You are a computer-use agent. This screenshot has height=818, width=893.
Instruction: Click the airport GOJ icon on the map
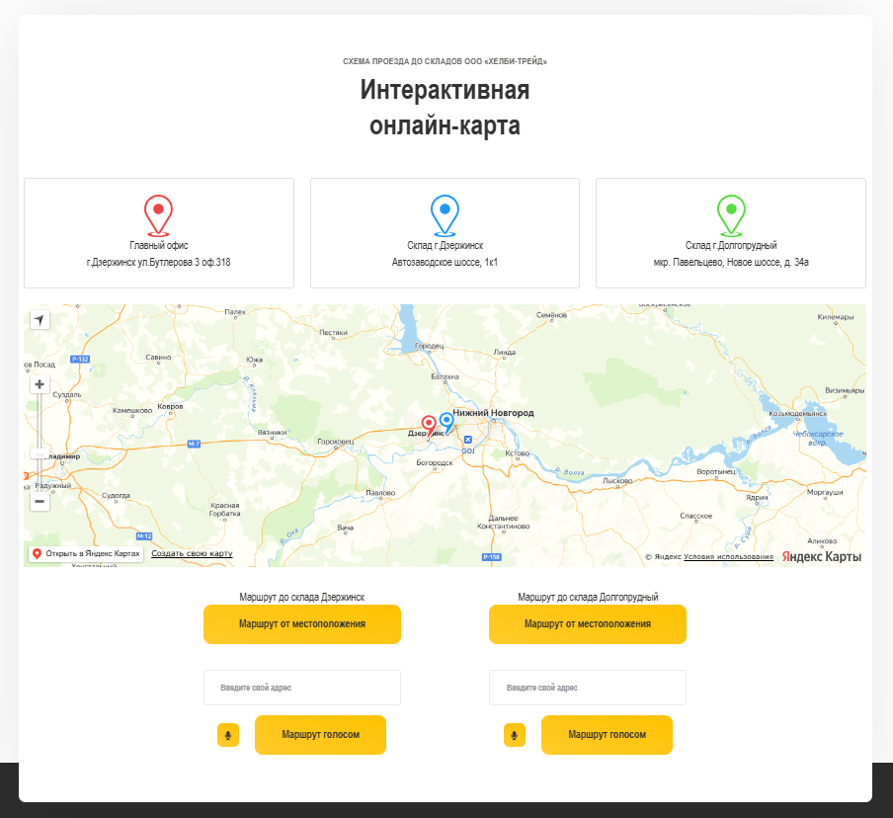467,440
